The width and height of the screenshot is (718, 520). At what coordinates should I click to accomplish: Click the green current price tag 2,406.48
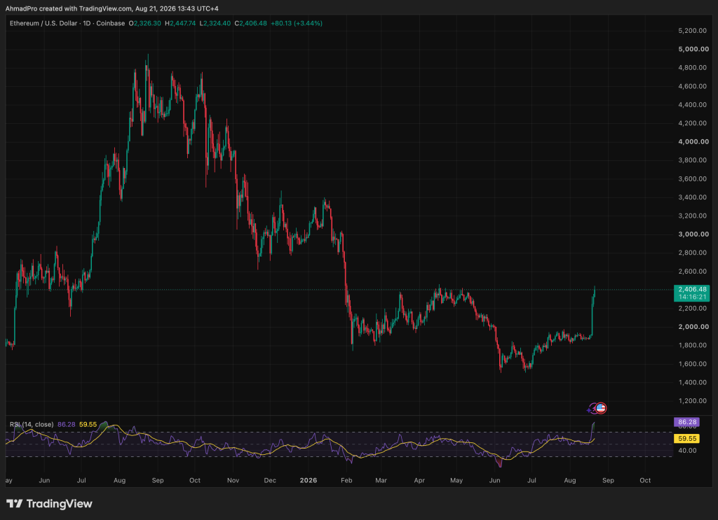pyautogui.click(x=692, y=289)
